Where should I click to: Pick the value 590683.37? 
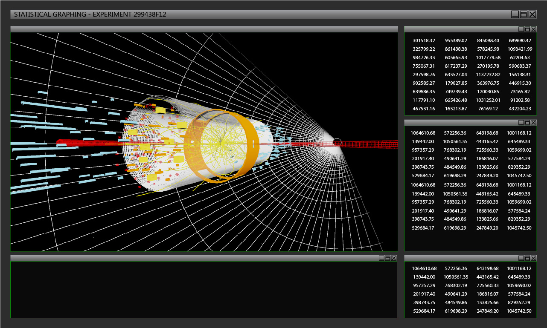pos(520,66)
